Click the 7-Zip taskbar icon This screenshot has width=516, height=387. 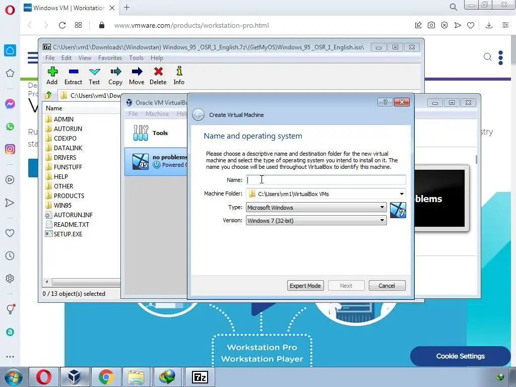click(200, 377)
